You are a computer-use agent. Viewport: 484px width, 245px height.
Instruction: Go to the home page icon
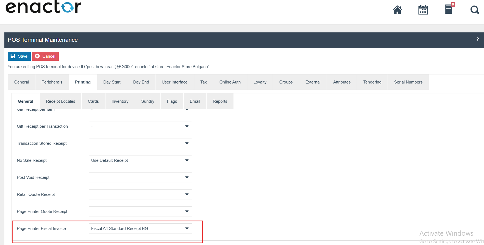pos(397,10)
